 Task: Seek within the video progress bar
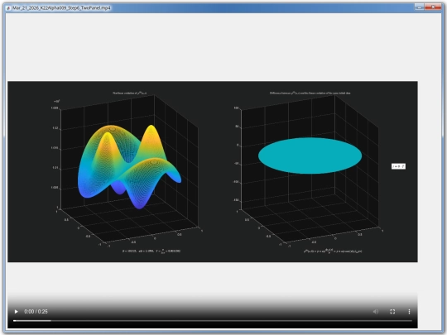click(213, 321)
